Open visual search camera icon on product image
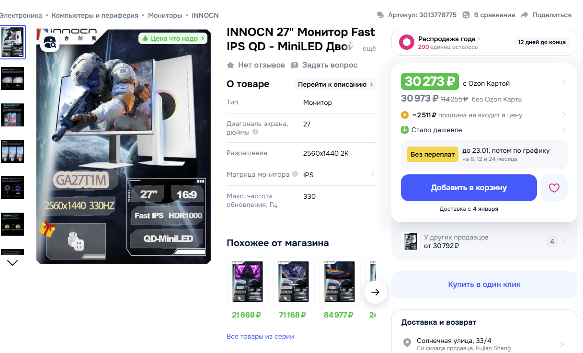 [50, 43]
